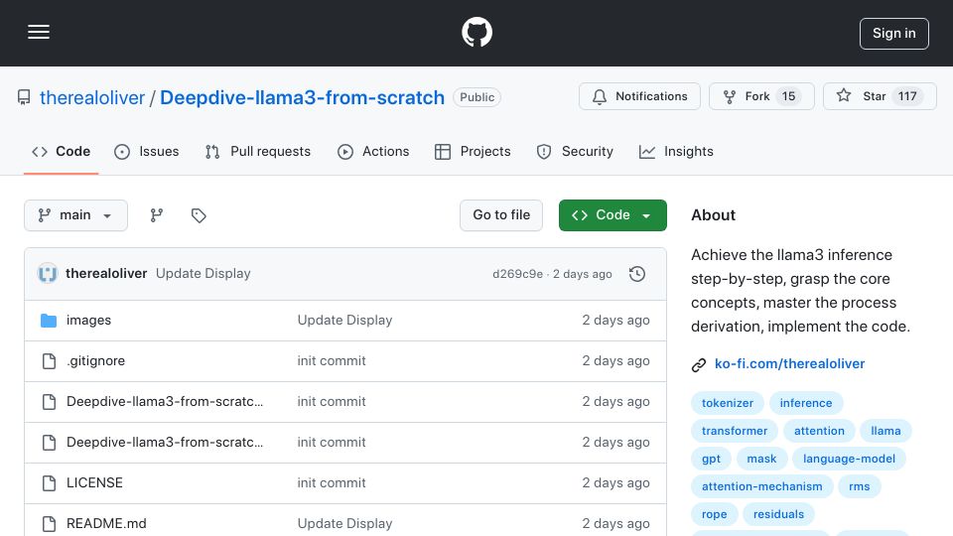This screenshot has width=953, height=536.
Task: Open the Projects tab
Action: click(473, 151)
